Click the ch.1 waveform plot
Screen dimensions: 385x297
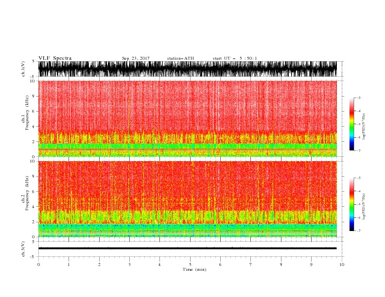(187, 69)
